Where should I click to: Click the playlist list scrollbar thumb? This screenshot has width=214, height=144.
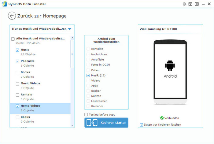click(72, 54)
